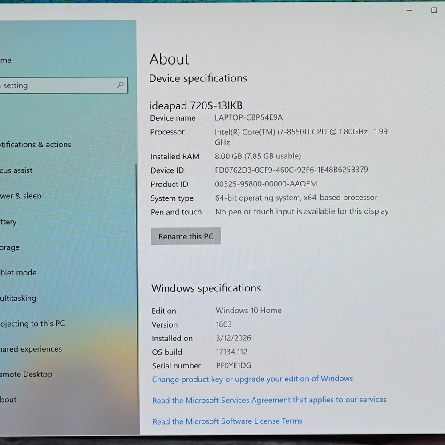Open Tablet mode settings
Screen dimensions: 445x445
[x=18, y=273]
